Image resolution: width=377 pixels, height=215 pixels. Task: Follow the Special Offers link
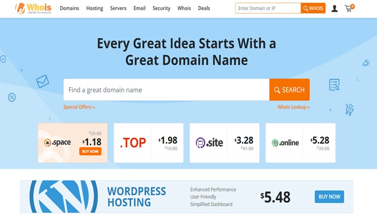coord(79,107)
